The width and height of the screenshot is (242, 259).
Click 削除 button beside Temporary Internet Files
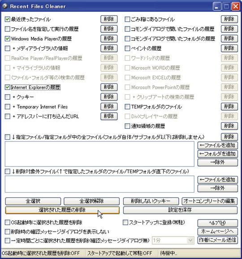(109, 106)
